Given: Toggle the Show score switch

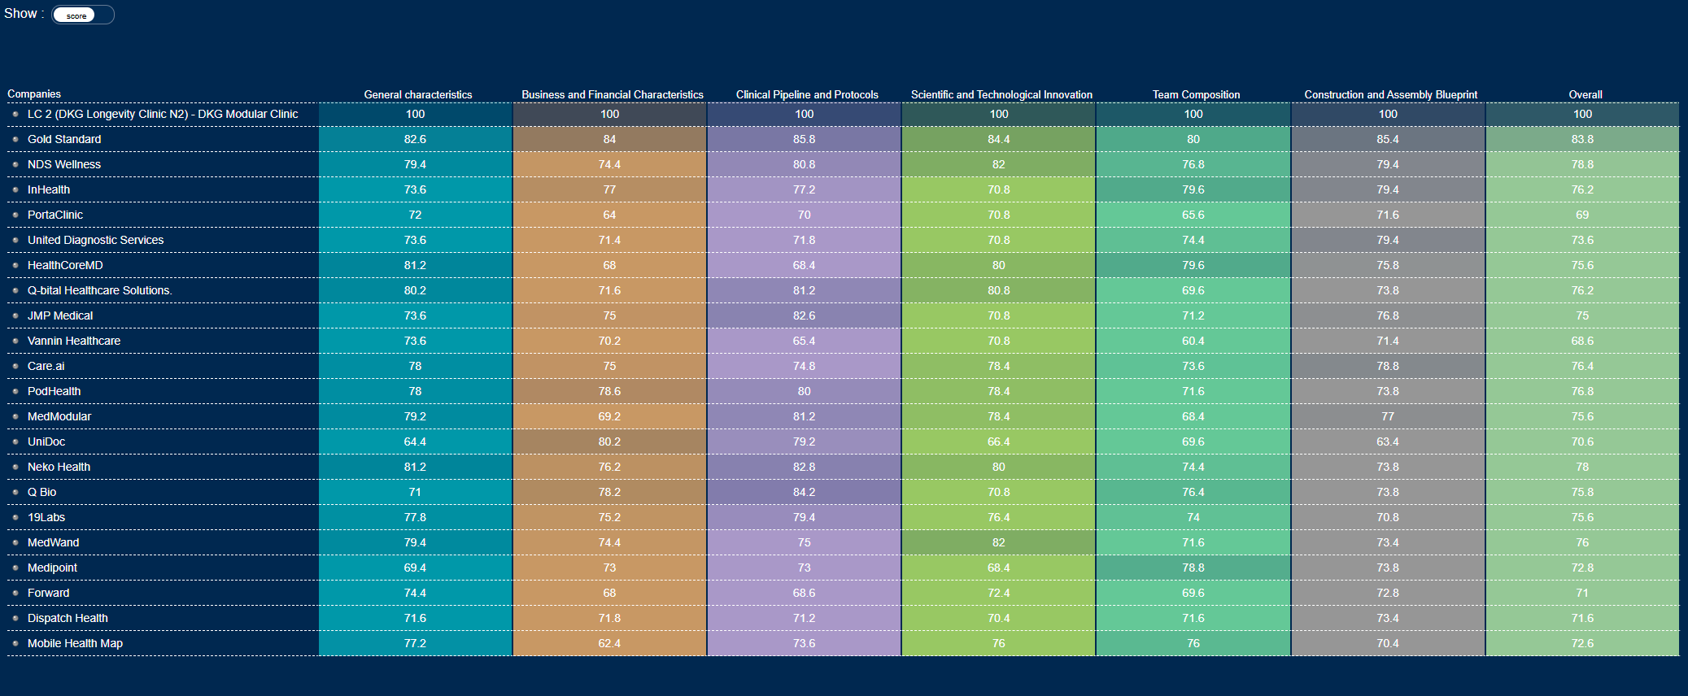Looking at the screenshot, I should click(83, 15).
